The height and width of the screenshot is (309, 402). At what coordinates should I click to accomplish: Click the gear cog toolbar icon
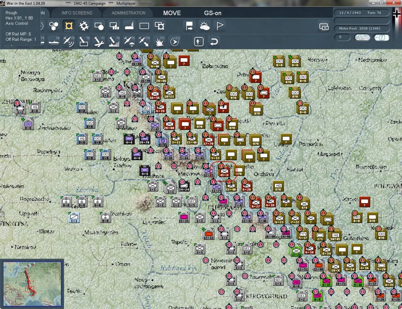pyautogui.click(x=84, y=26)
